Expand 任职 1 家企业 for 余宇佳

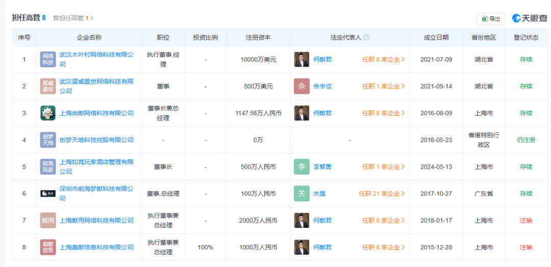[383, 86]
